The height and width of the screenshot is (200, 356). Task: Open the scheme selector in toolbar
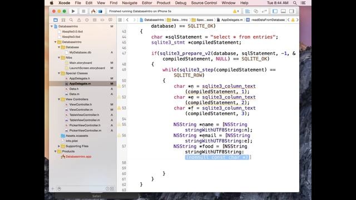pyautogui.click(x=93, y=11)
